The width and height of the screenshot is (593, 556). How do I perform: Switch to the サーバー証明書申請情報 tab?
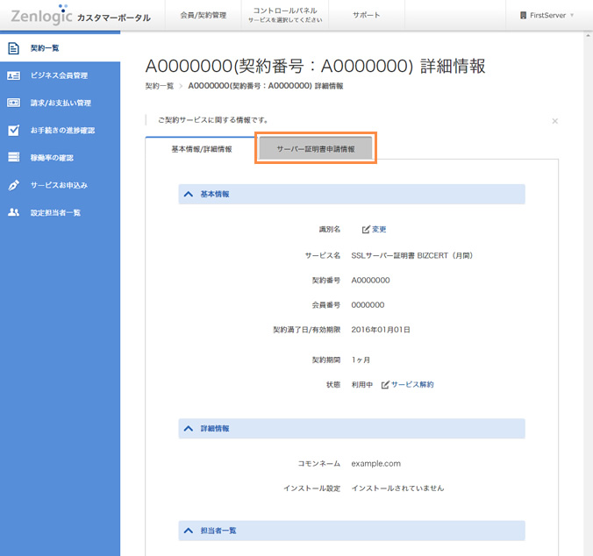[316, 149]
